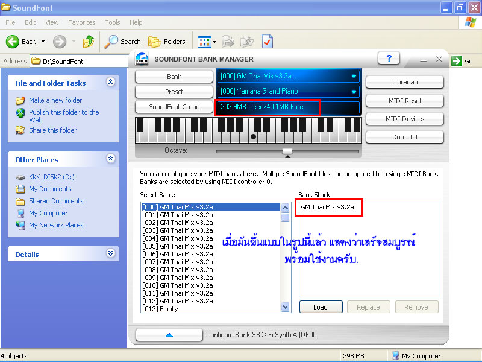Click the Replace button
The width and height of the screenshot is (482, 362).
(x=368, y=307)
